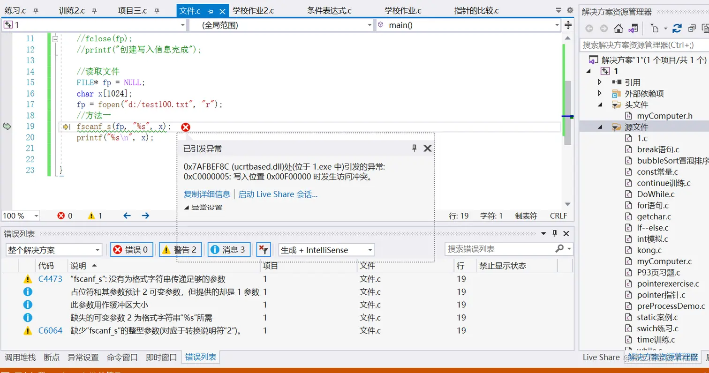Sort the error list by the 说明 column
The image size is (709, 373).
click(163, 266)
